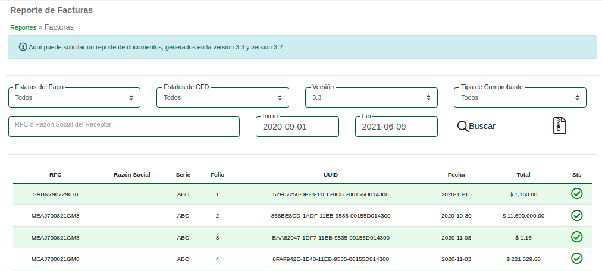Click status checkmark for folio 2
This screenshot has height=271, width=602.
tap(576, 215)
